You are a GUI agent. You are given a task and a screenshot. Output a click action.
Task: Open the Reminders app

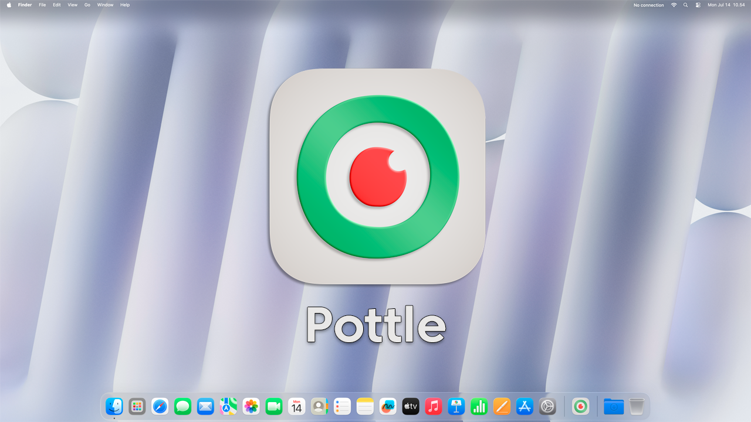[x=342, y=406]
